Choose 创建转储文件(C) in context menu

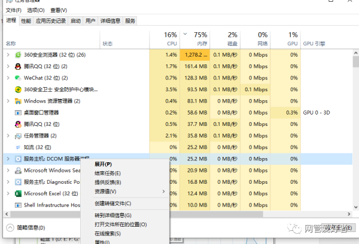(125, 203)
